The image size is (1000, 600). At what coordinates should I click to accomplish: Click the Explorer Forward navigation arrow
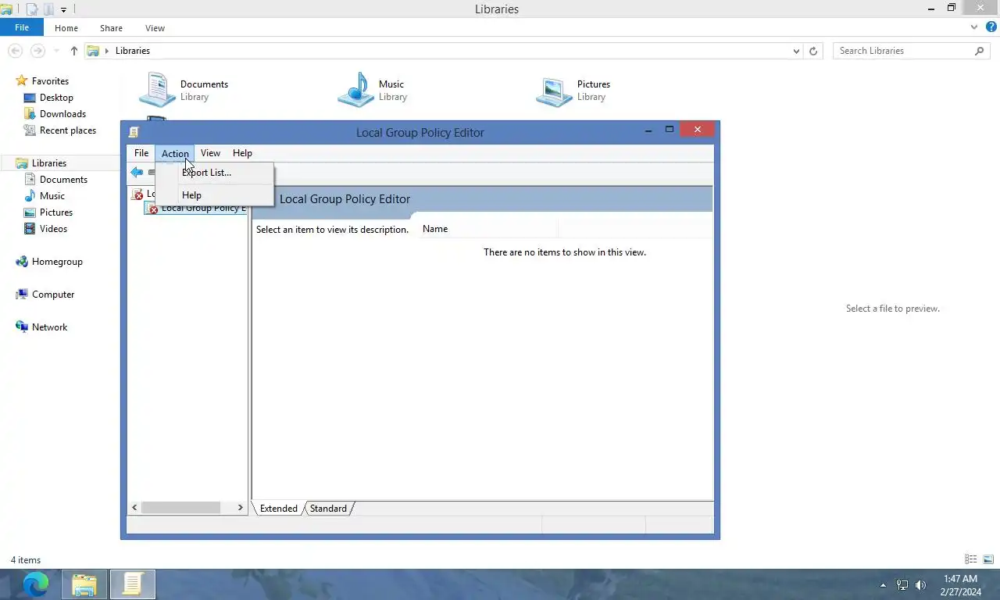37,51
